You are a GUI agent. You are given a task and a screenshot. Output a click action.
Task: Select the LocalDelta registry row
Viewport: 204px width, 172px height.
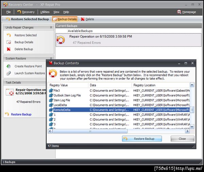tap(119, 105)
